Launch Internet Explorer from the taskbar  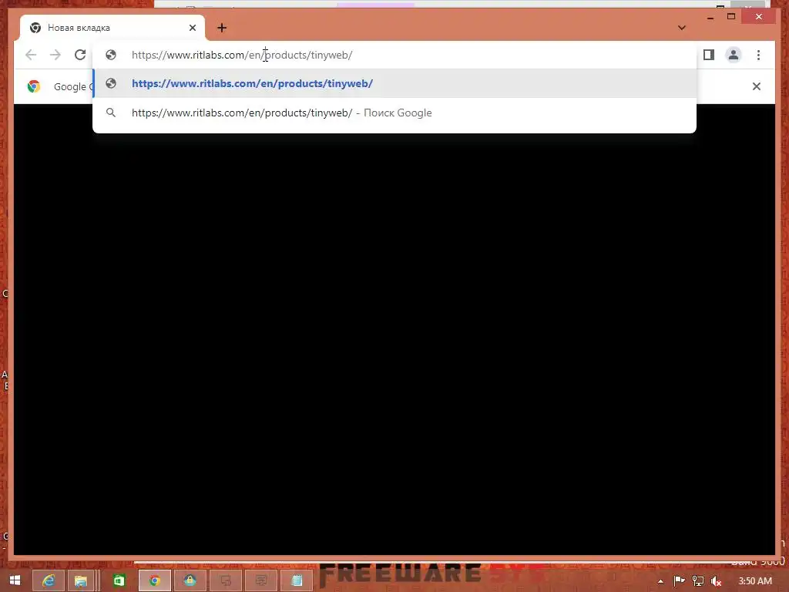pos(49,581)
